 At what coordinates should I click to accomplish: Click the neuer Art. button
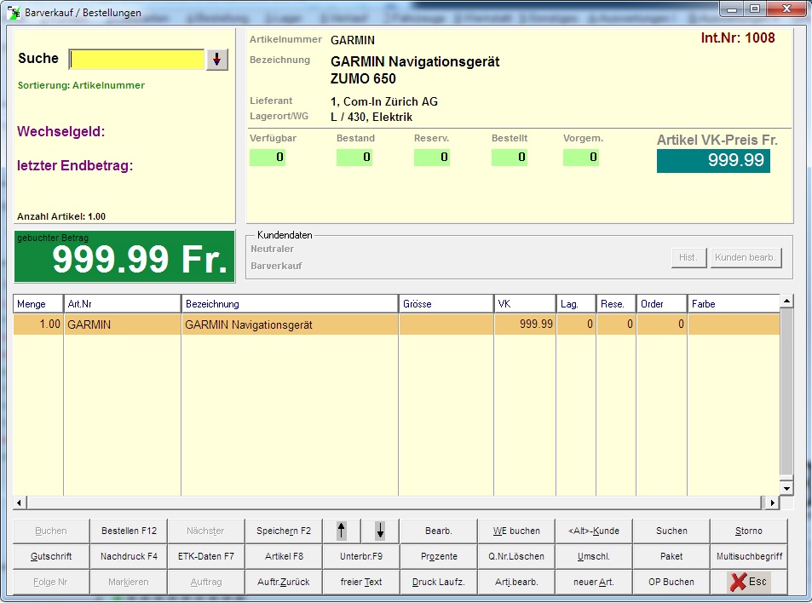pyautogui.click(x=594, y=582)
